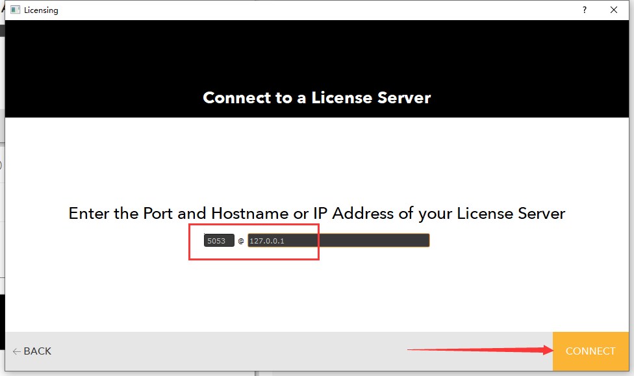Select the 'Enter the Port and Hostname' instruction text

[x=316, y=214]
